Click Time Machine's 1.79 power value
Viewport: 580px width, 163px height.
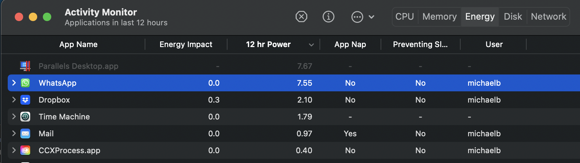coord(304,117)
